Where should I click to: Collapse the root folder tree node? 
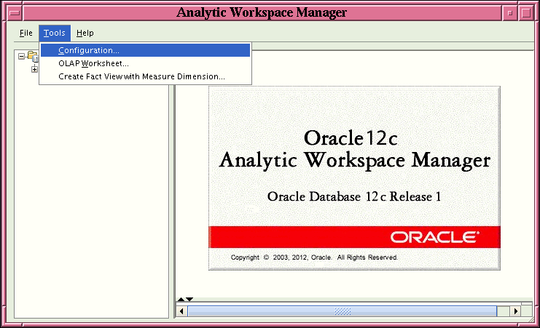[x=21, y=56]
